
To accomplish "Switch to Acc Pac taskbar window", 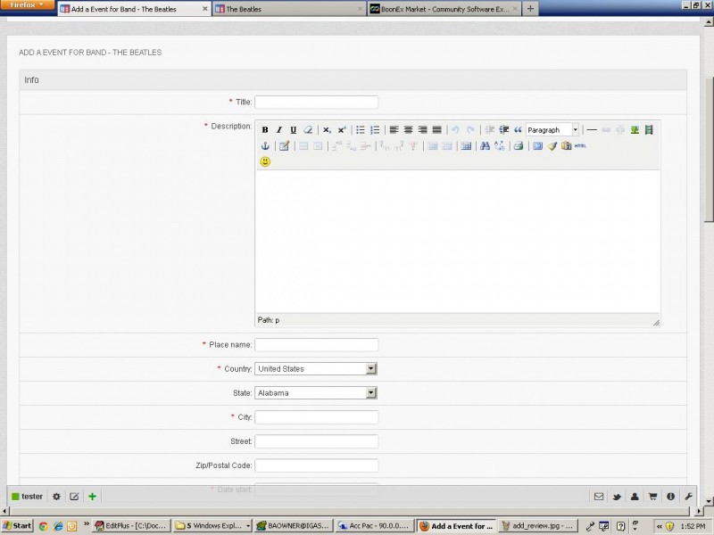I will [374, 526].
